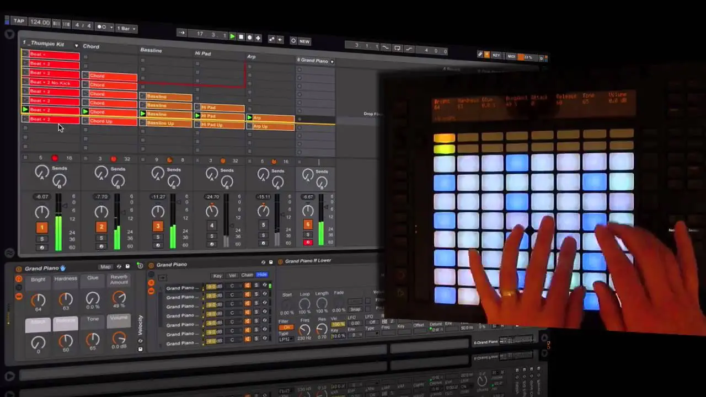This screenshot has width=706, height=397.
Task: Click the save preset icon next to Map
Action: tap(127, 266)
